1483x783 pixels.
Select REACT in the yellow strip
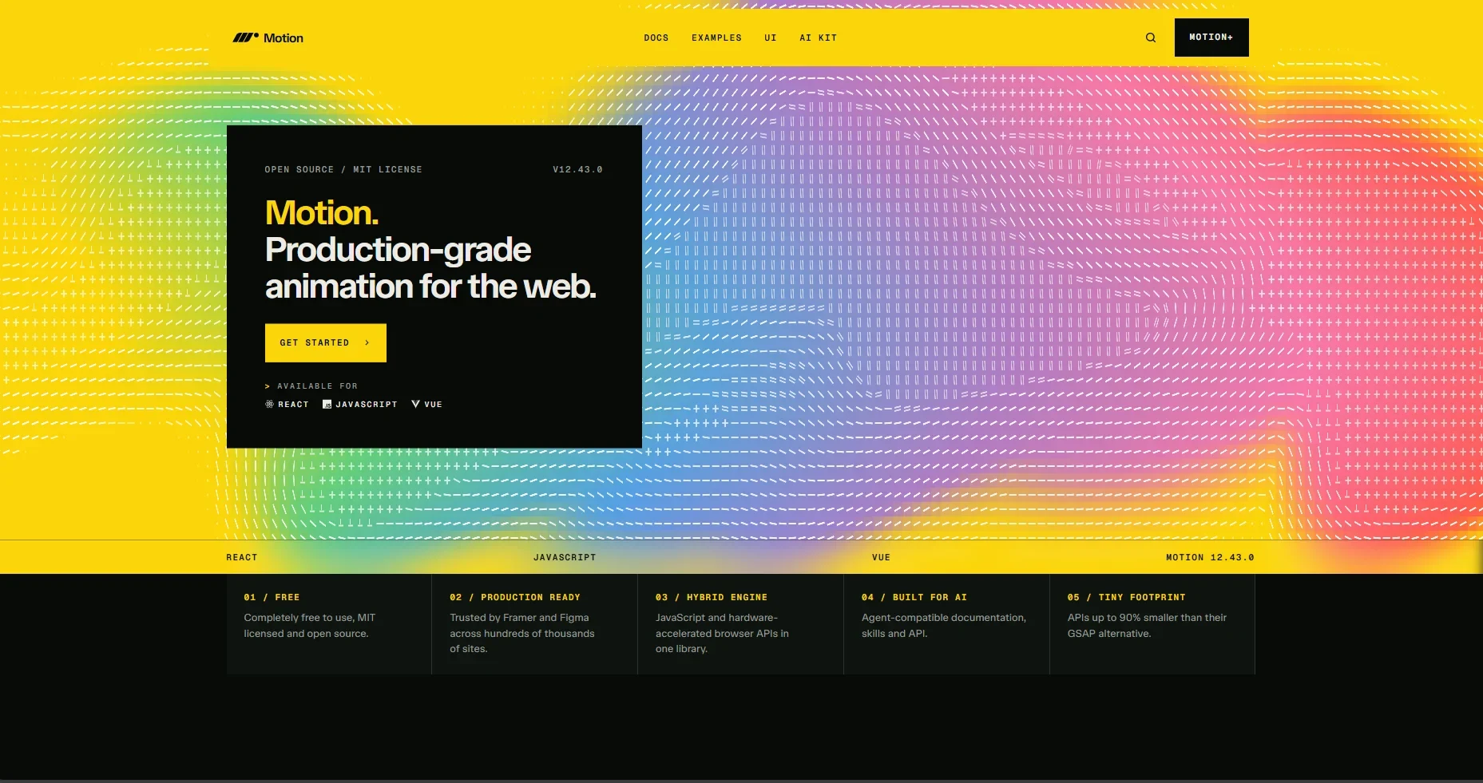(242, 557)
